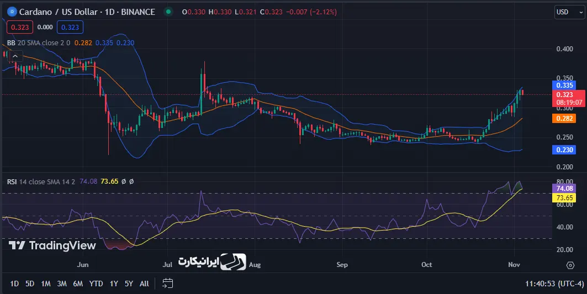The image size is (587, 294).
Task: Open the go-to-date calendar icon
Action: pos(168,284)
